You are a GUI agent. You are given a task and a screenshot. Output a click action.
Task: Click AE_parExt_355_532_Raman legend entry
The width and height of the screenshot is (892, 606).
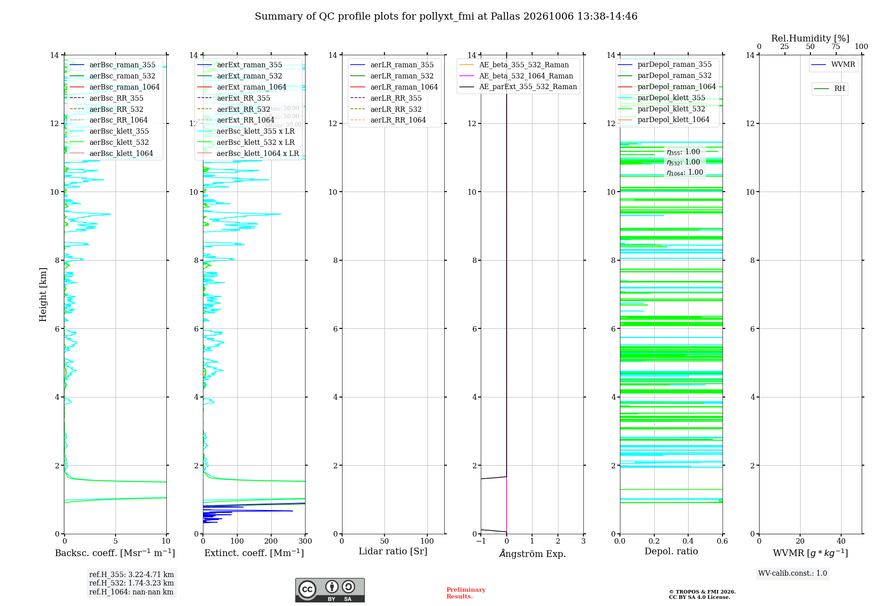[518, 87]
